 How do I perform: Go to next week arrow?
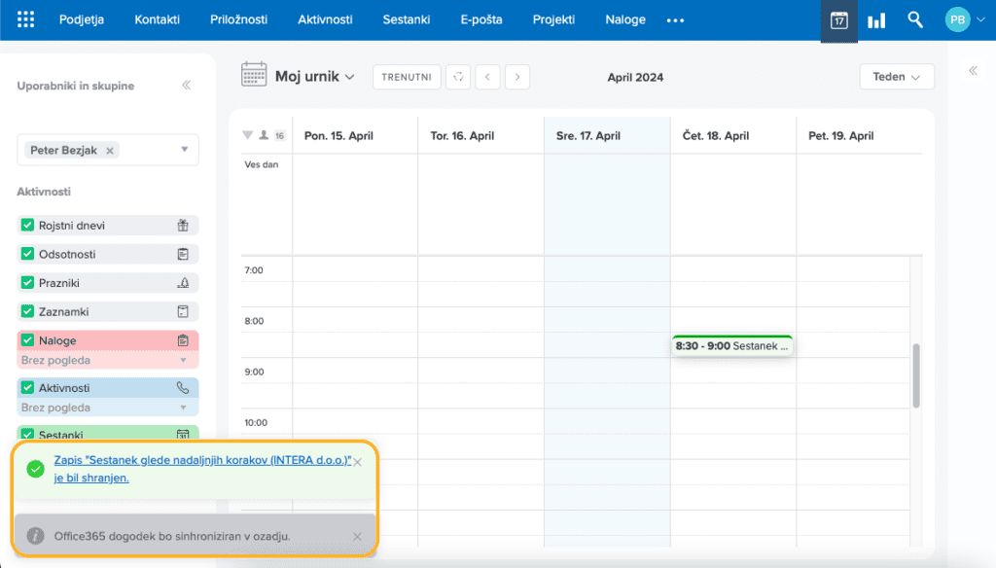[x=517, y=77]
